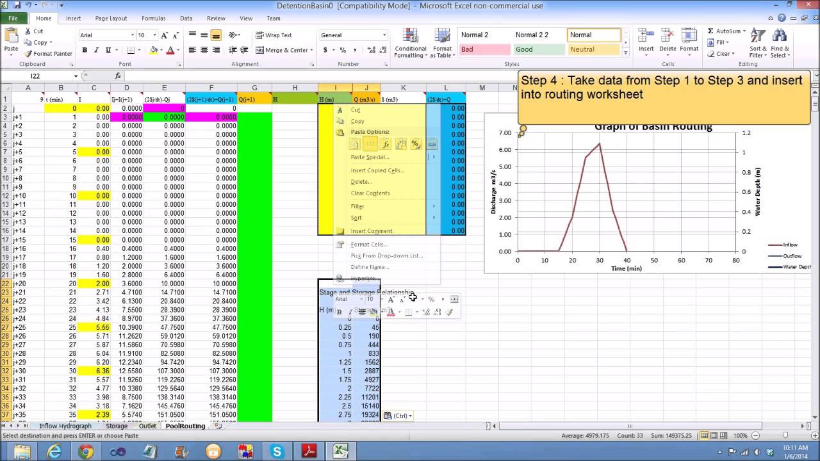
Task: Click the Paste Options (Ctrl) smart tag
Action: (397, 416)
